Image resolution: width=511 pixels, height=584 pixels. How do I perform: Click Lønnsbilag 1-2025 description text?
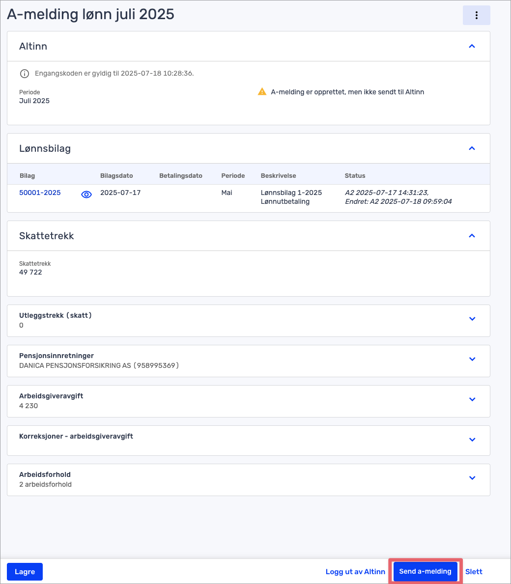[291, 193]
